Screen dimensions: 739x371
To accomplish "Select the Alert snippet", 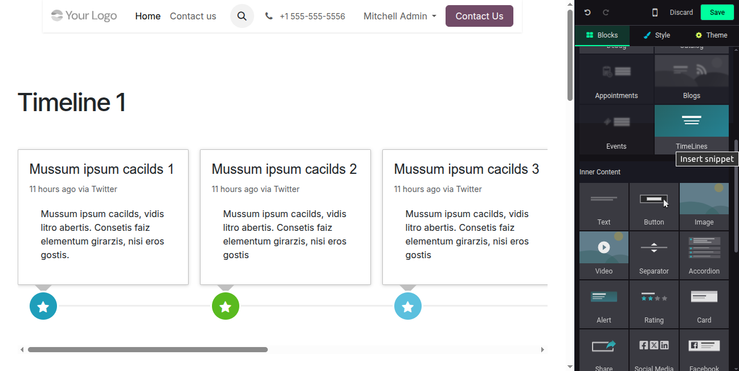I will coord(604,304).
